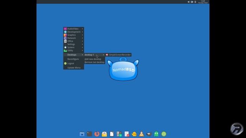Open the calculator dock icon
The height and width of the screenshot is (138, 246).
[x=119, y=134]
